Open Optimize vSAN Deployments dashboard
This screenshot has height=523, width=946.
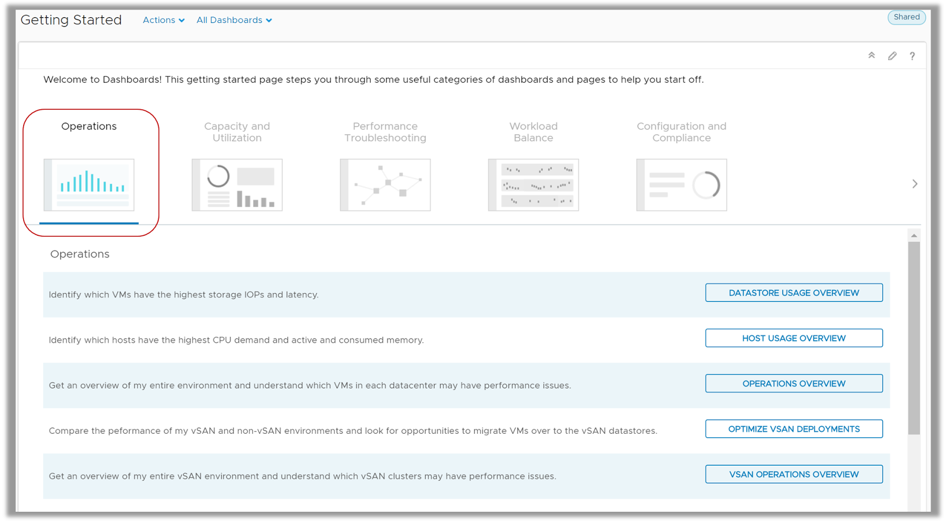point(793,429)
